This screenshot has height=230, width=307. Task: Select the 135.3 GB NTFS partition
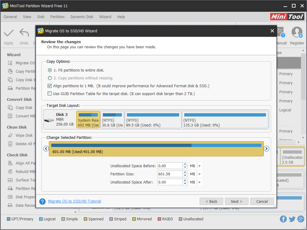tap(225, 120)
